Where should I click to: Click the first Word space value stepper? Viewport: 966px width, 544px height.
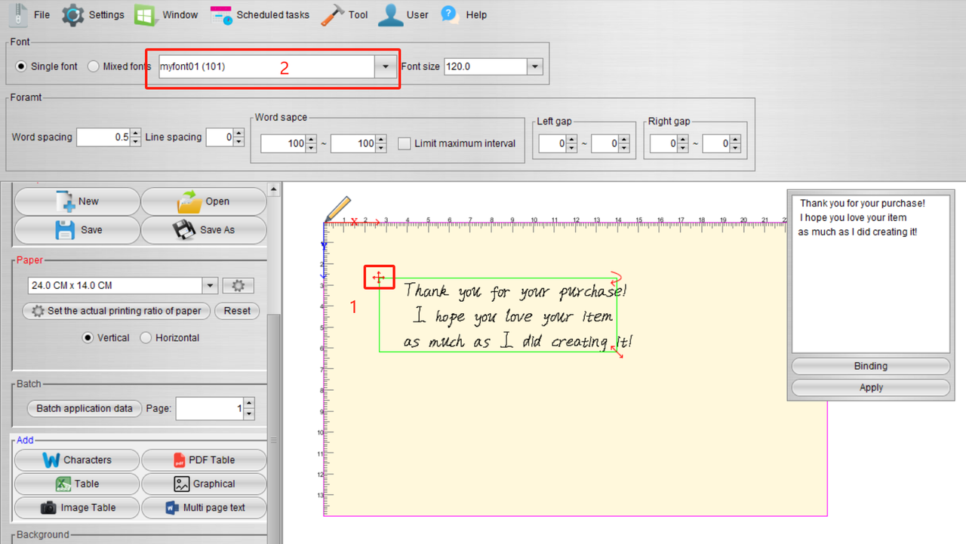click(x=311, y=143)
